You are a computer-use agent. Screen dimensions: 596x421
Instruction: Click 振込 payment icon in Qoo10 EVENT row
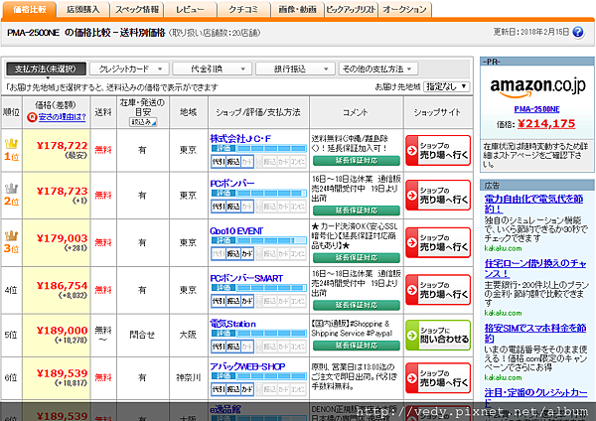[x=233, y=254]
